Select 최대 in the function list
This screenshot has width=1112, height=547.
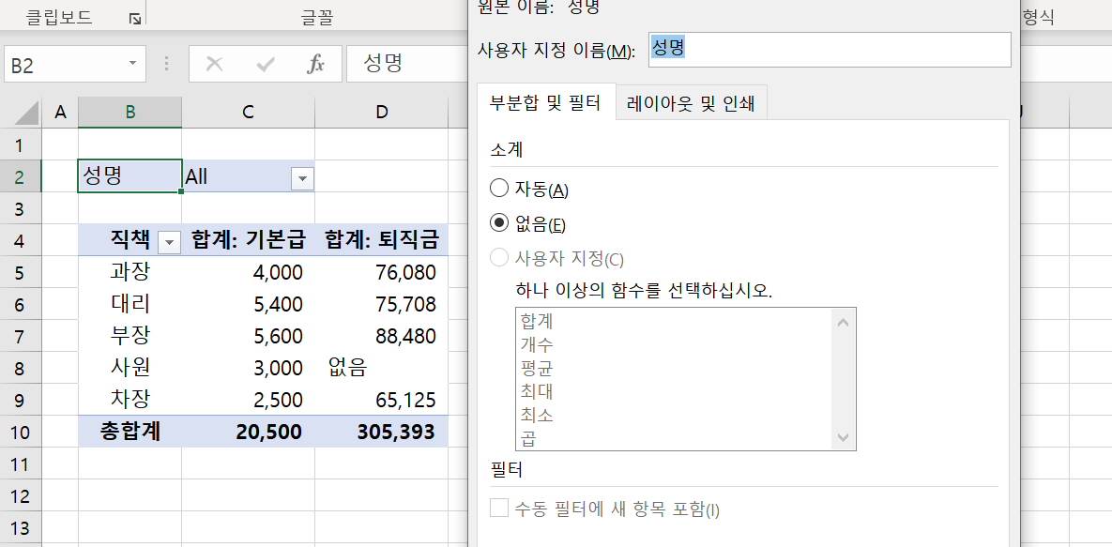(x=538, y=391)
